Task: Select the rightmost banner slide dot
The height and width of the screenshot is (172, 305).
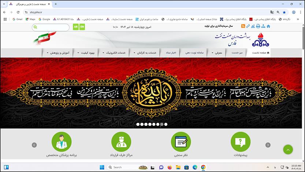Action: [166, 124]
